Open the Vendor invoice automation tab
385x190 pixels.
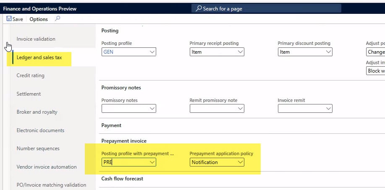coord(47,167)
